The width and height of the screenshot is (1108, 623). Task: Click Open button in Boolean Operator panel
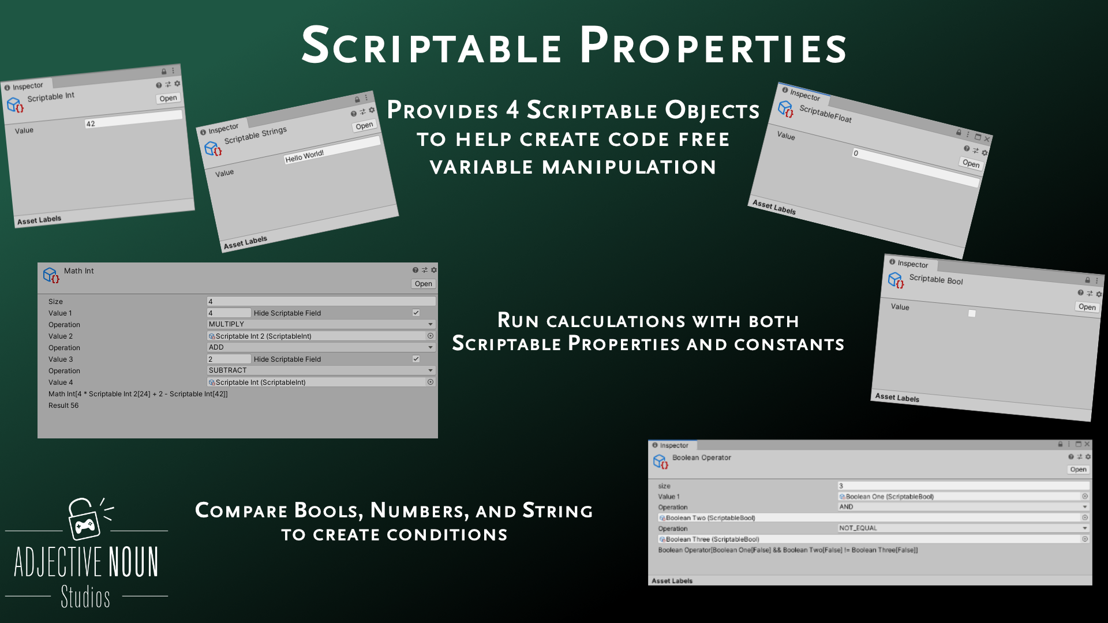(x=1078, y=470)
